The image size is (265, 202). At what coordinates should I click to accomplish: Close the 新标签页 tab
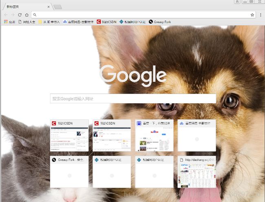[49, 7]
